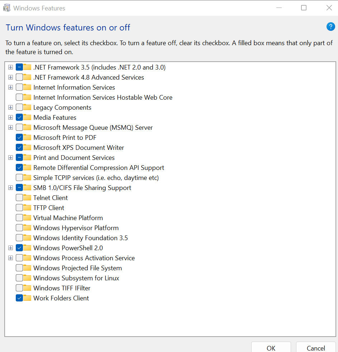Disable Remote Differential Compression API Support
Screen dimensions: 338x352
pyautogui.click(x=19, y=167)
